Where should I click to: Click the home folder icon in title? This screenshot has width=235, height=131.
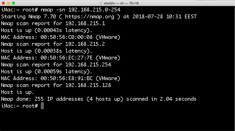(x=101, y=3)
